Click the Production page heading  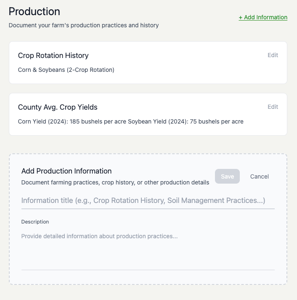[34, 11]
